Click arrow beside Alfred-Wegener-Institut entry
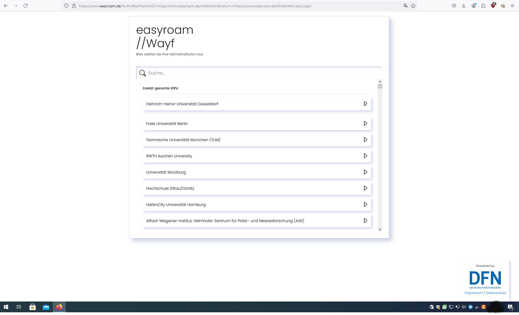The width and height of the screenshot is (519, 315). coord(365,221)
